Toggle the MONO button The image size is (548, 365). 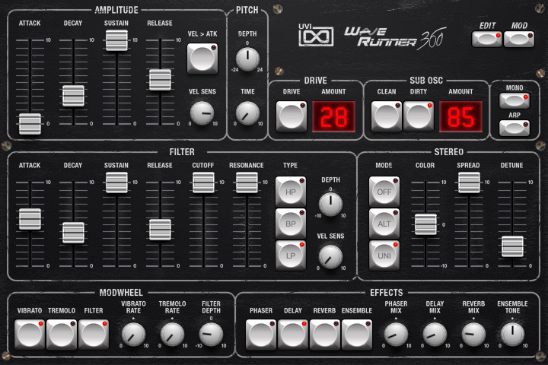click(x=514, y=100)
